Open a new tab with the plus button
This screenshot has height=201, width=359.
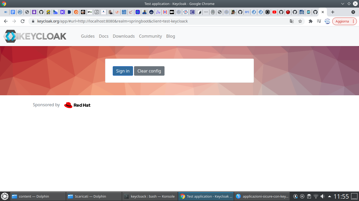(x=333, y=12)
